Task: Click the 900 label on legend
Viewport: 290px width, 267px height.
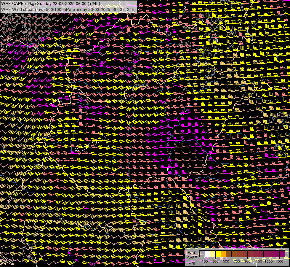Action: (x=247, y=261)
